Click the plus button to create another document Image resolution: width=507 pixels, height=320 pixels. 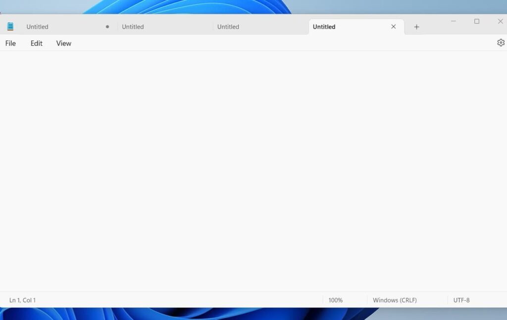[x=416, y=27]
